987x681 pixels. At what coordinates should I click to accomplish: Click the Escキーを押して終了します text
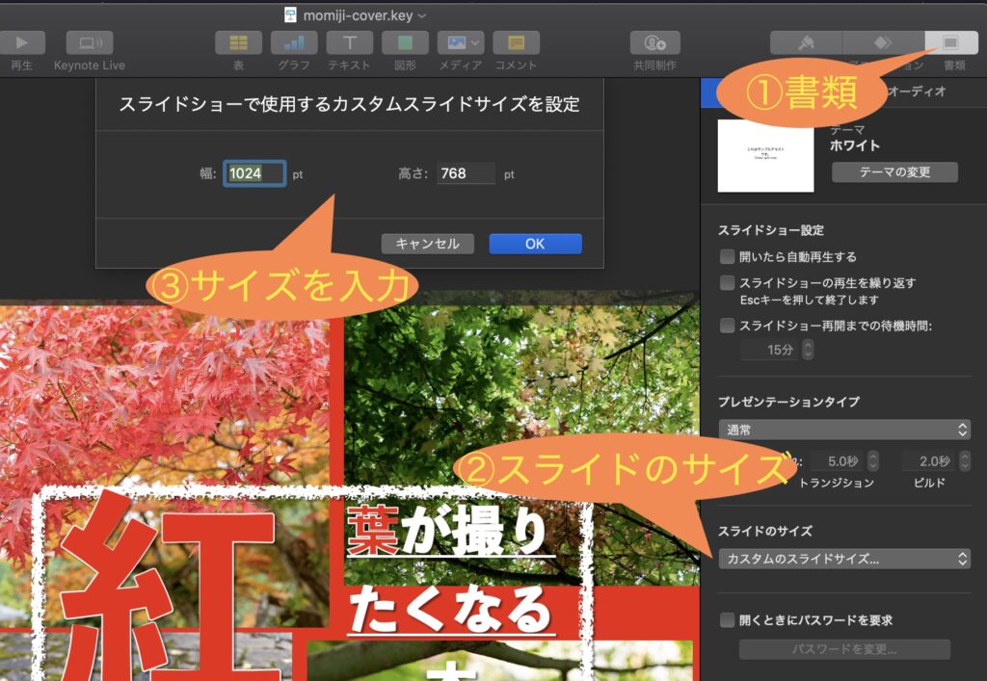tap(809, 300)
